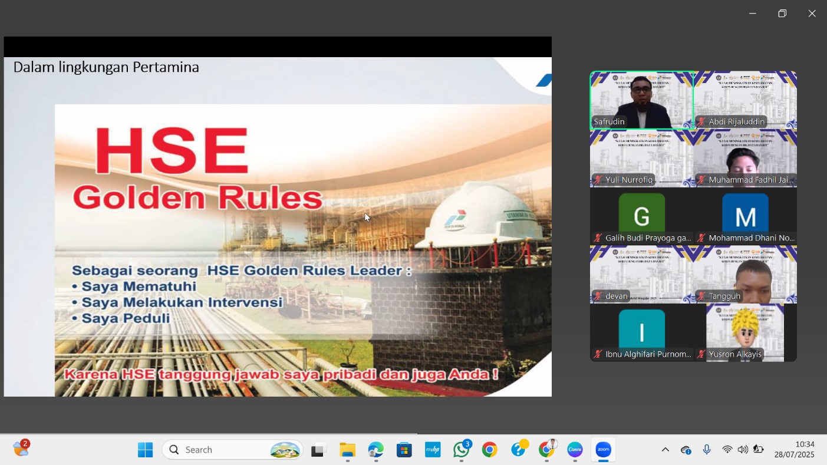827x465 pixels.
Task: Open the Windows Start menu
Action: [145, 450]
